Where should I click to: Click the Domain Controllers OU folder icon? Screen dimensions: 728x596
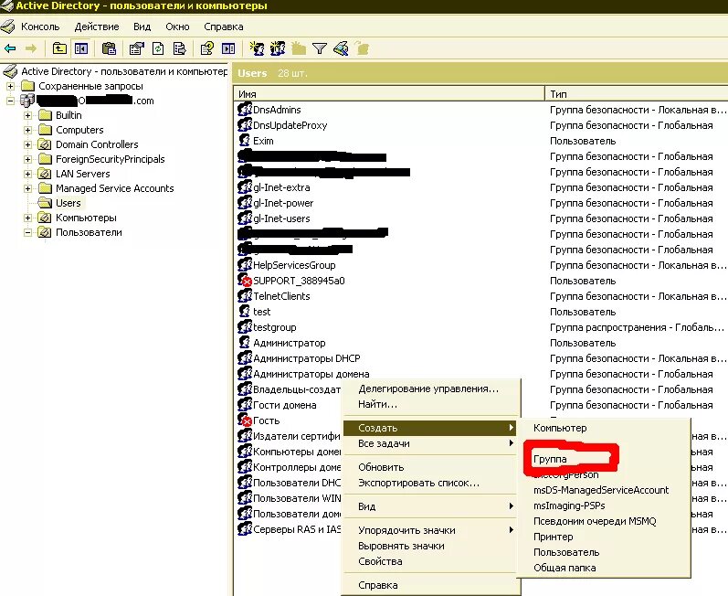45,144
